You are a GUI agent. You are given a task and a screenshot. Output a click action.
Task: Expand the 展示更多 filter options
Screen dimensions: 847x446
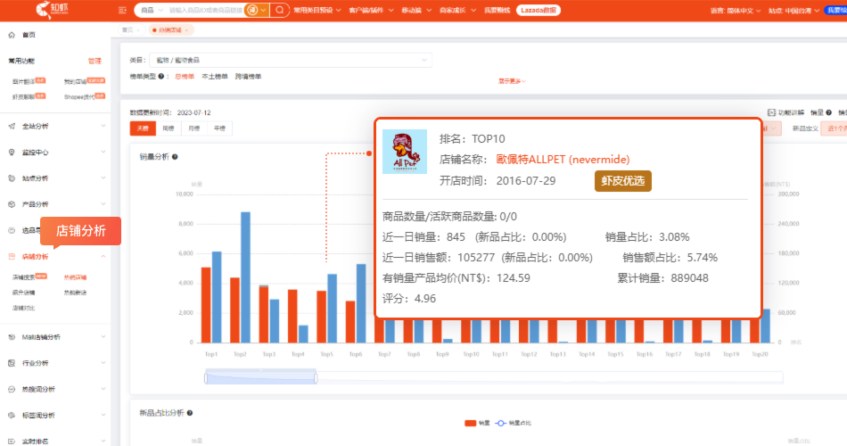pos(512,81)
